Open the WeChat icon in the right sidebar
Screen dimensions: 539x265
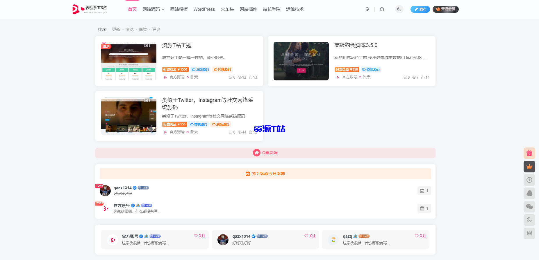530,206
